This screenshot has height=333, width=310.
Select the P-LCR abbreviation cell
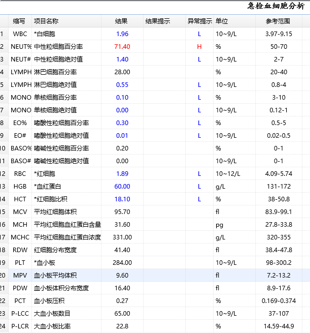point(20,326)
